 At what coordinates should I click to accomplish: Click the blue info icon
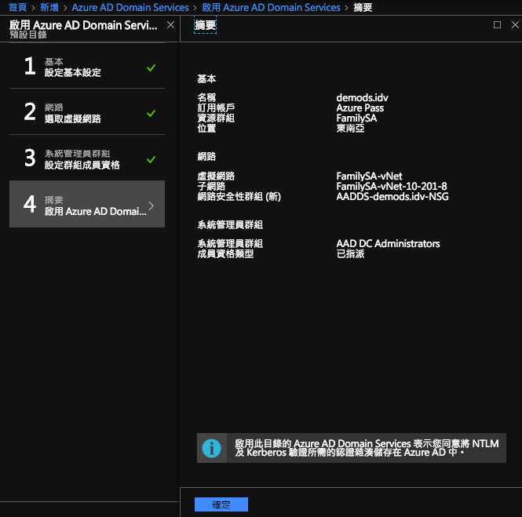(211, 448)
